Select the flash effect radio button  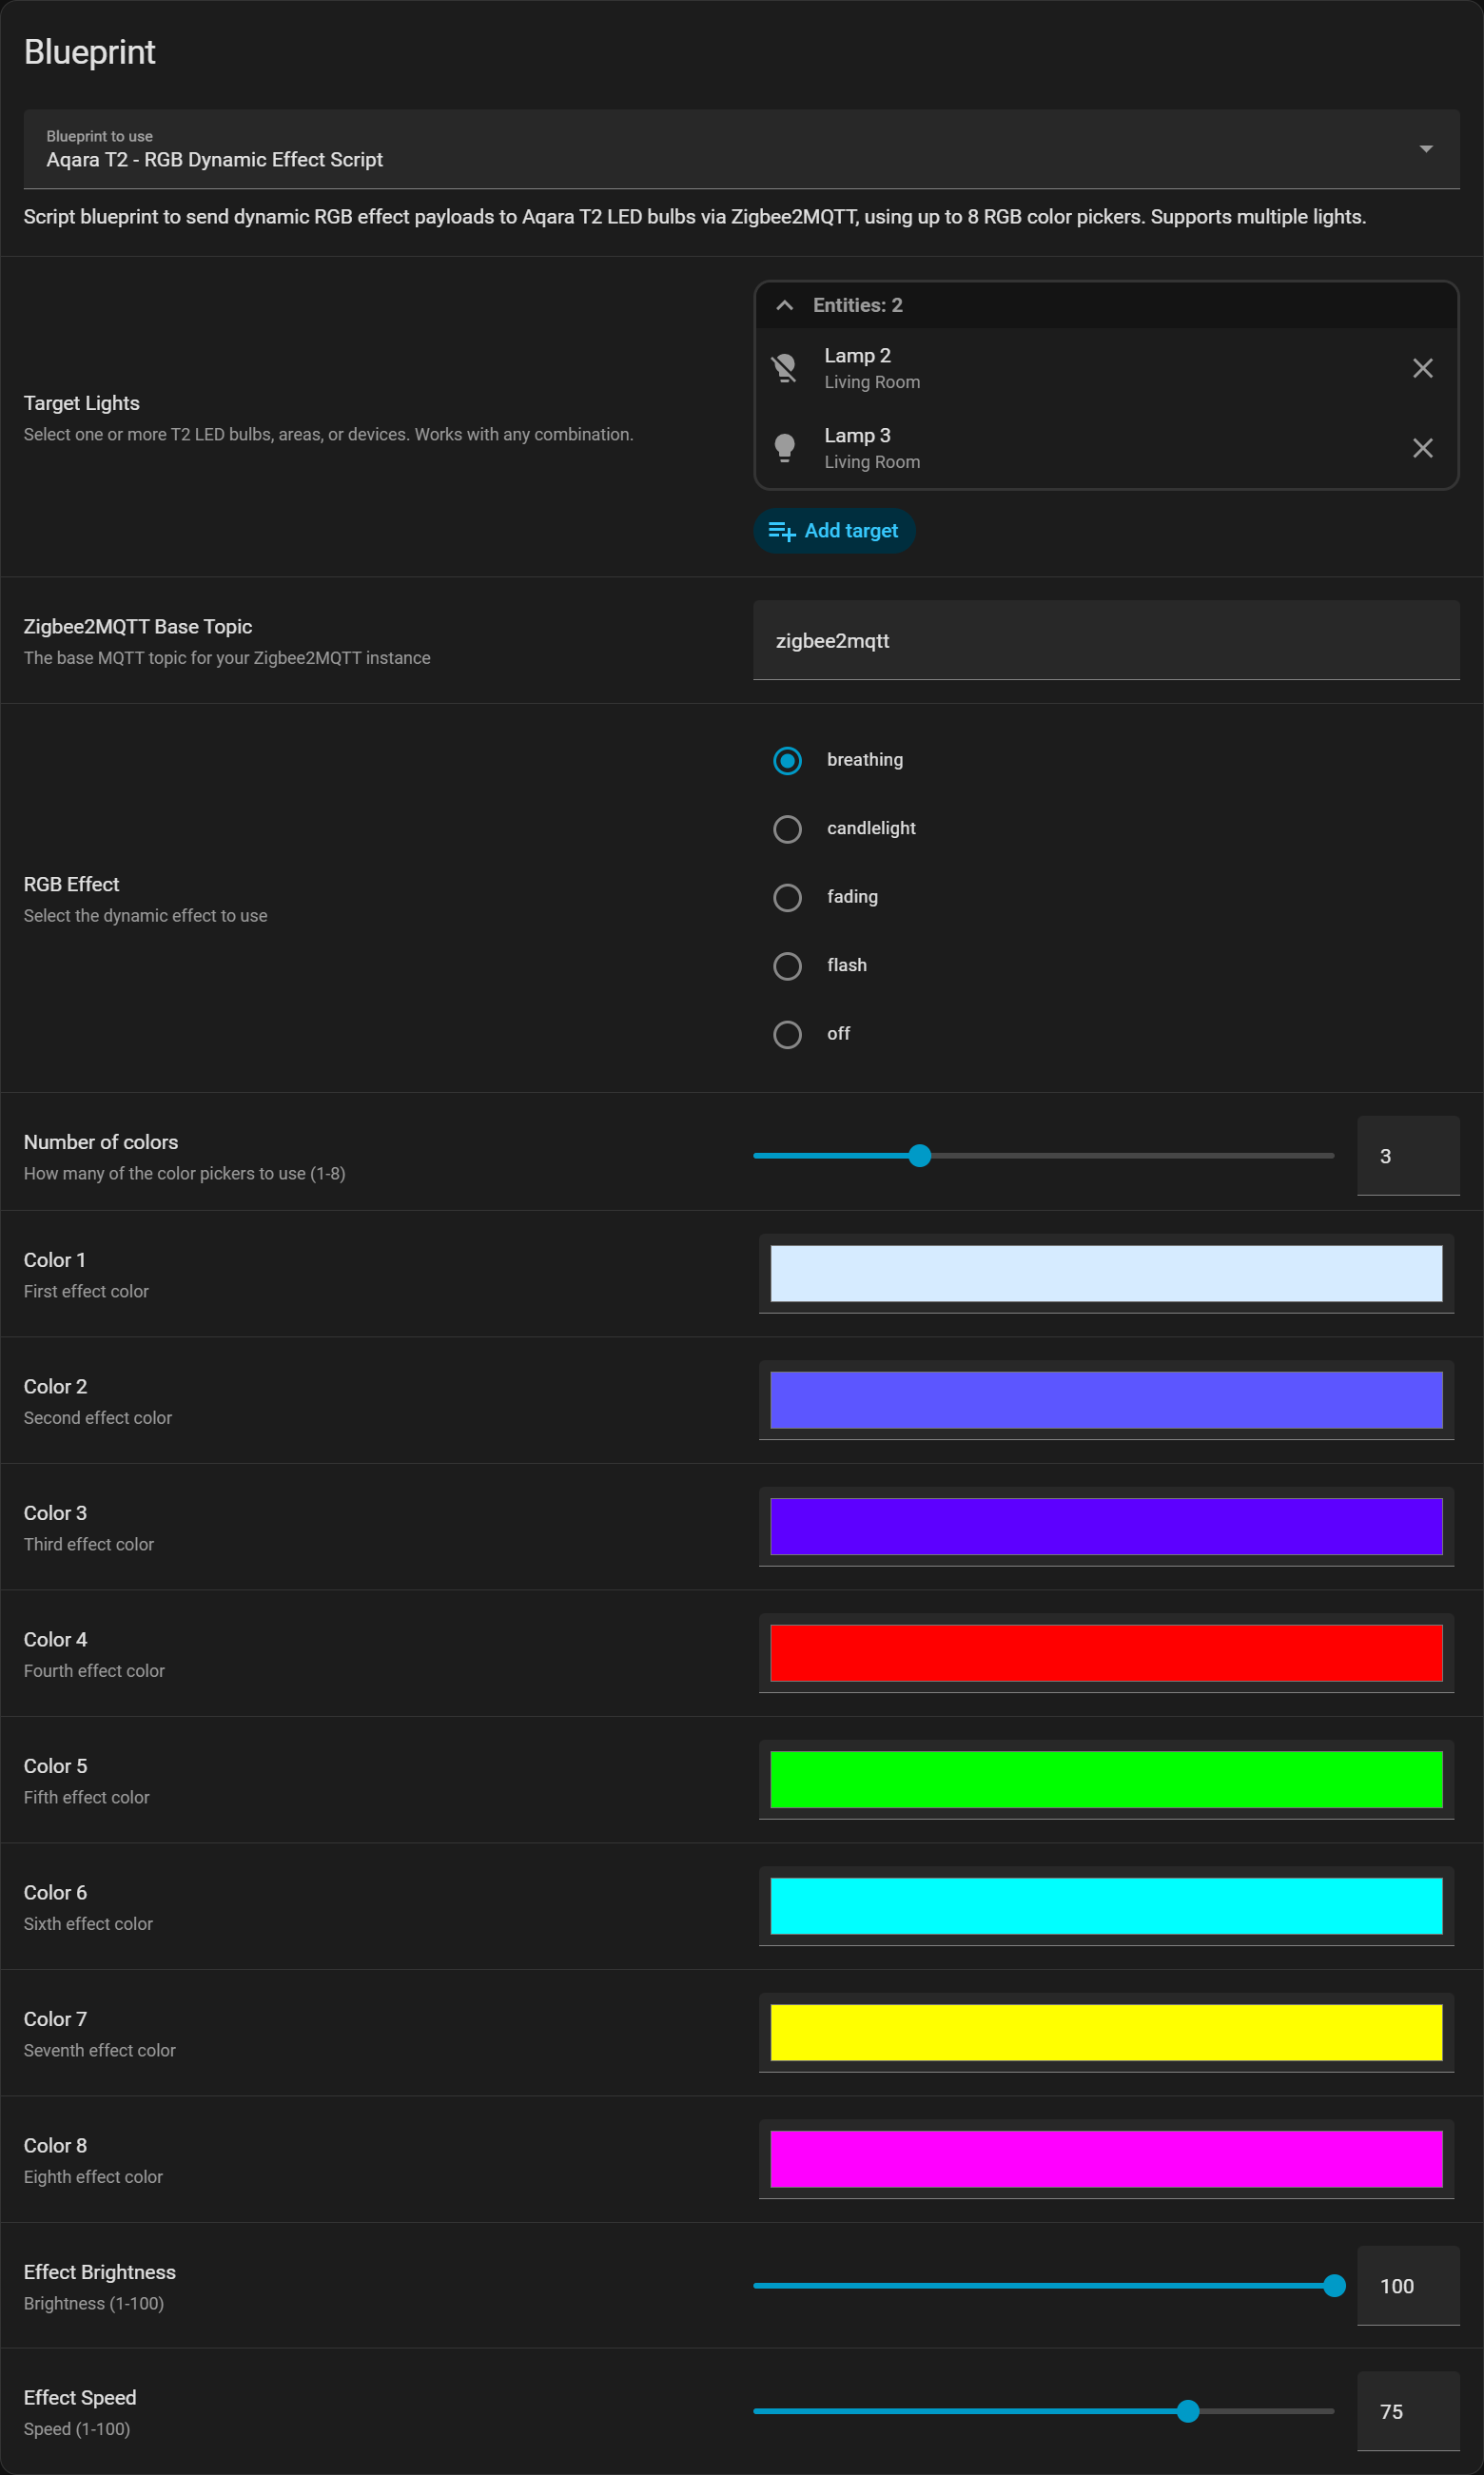[788, 965]
